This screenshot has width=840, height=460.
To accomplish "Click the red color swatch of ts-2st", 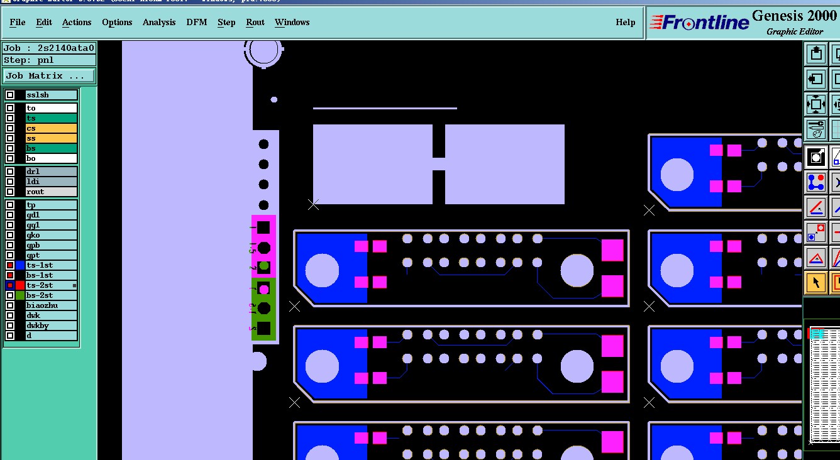I will coord(20,285).
